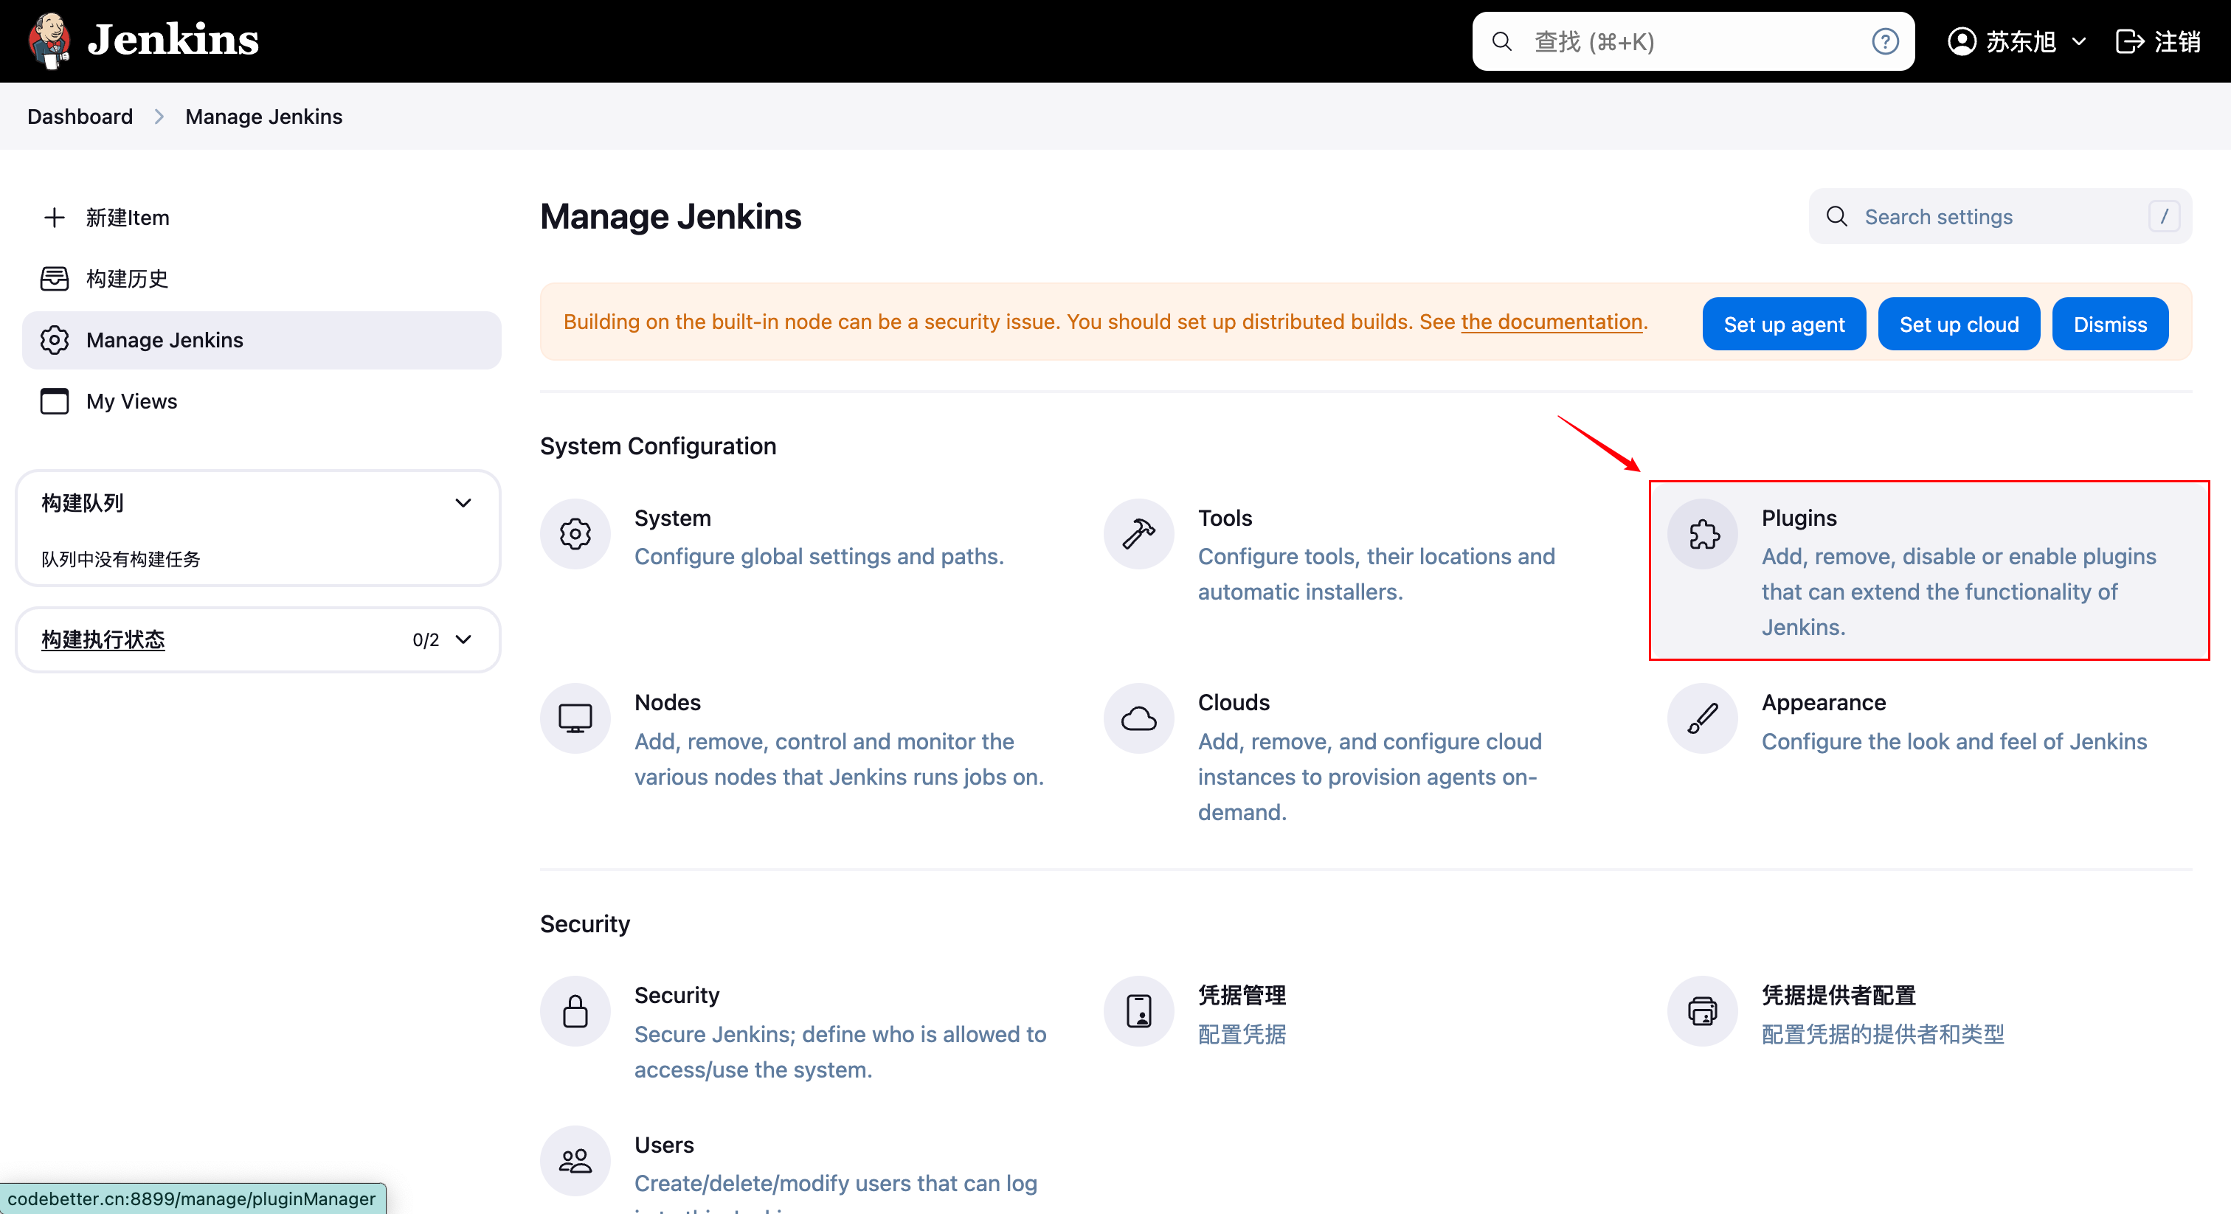Click the gear icon beside Manage Jenkins in sidebar
Viewport: 2231px width, 1214px height.
click(x=55, y=340)
